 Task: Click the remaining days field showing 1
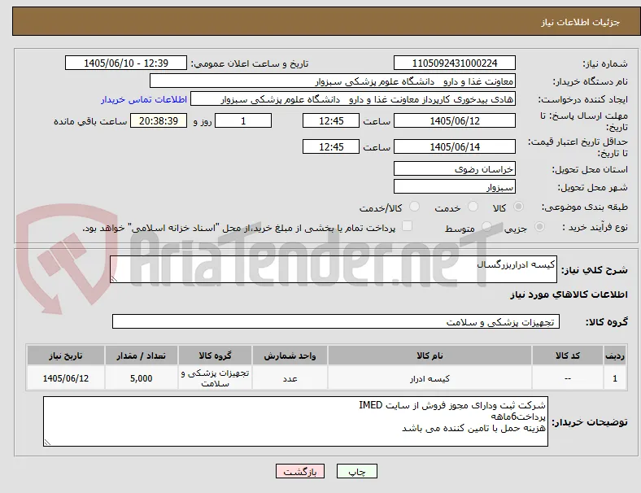[x=243, y=121]
